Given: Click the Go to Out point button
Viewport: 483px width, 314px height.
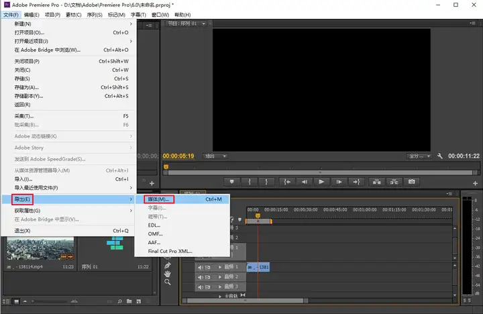Looking at the screenshot, I should (356, 182).
